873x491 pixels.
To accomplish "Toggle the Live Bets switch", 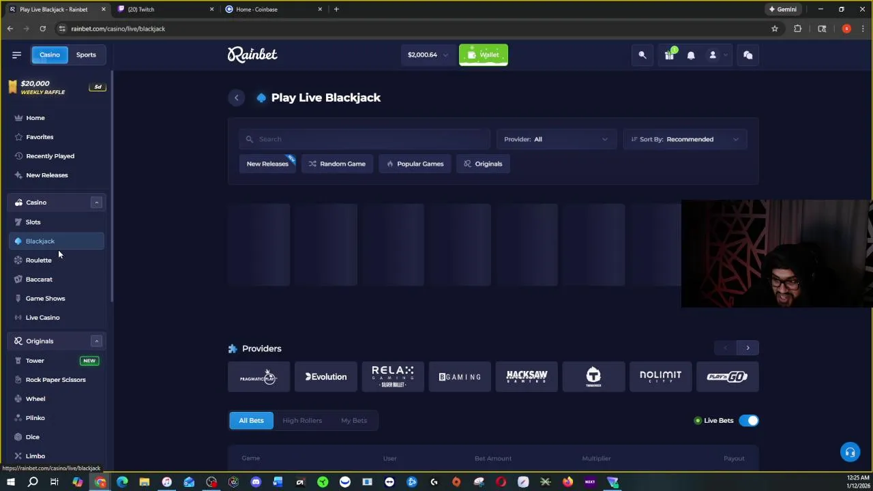I will [749, 421].
